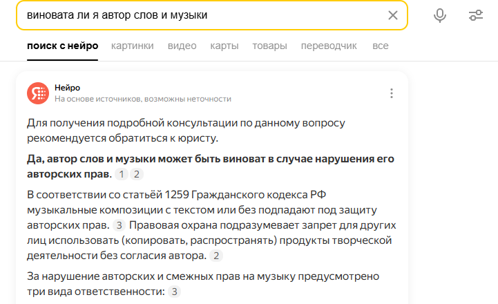Go to the 'переводчик' tab
Viewport: 498px width, 304px height.
click(x=329, y=46)
